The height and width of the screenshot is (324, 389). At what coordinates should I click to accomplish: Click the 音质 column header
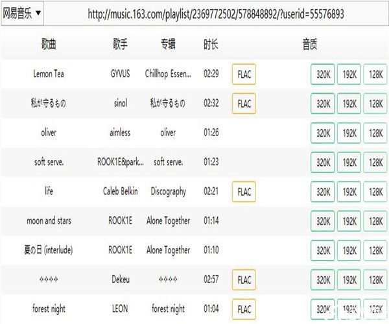[x=310, y=45]
